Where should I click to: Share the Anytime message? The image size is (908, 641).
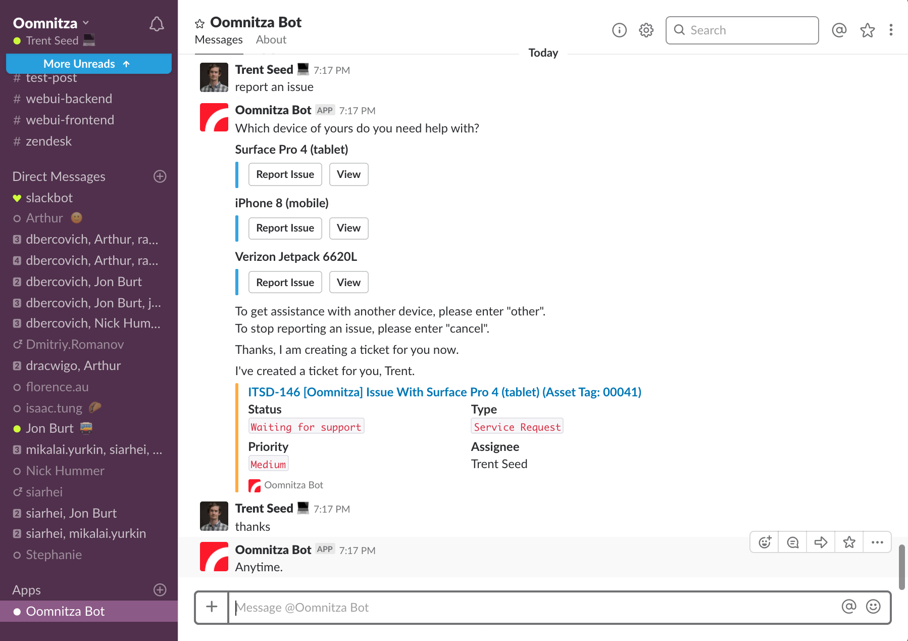821,542
